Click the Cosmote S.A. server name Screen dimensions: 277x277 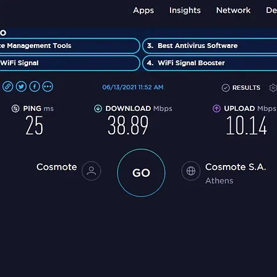[x=236, y=167]
